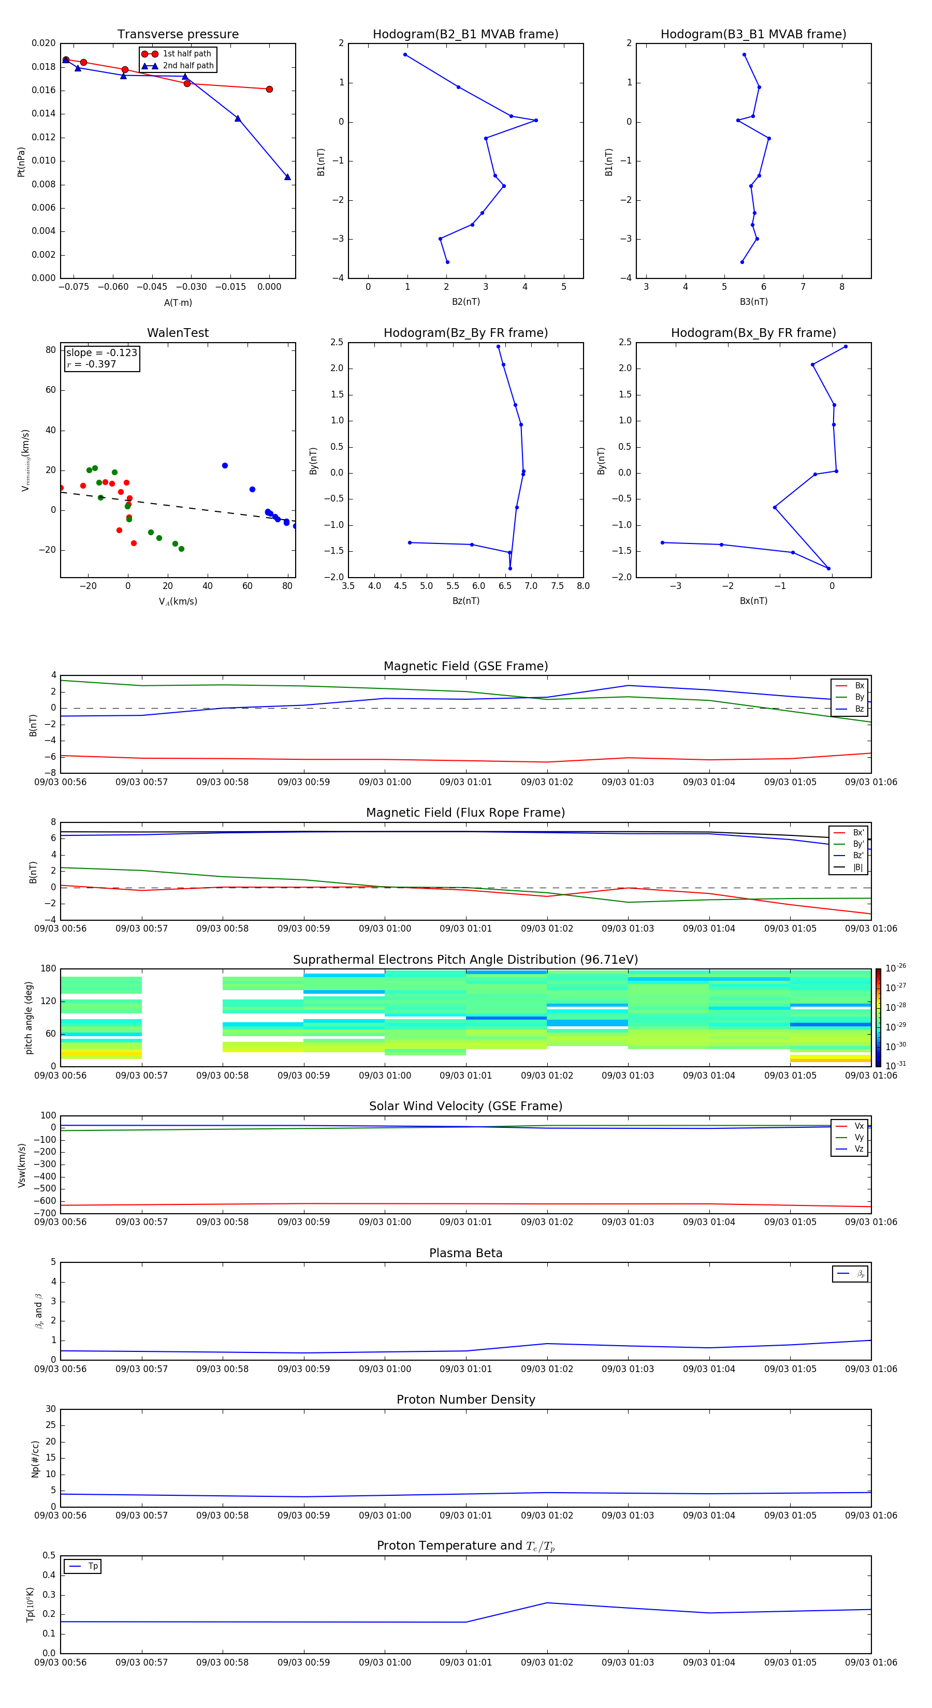Image resolution: width=932 pixels, height=1708 pixels.
Task: Click the "Plasma Beta" plot title
Action: (x=465, y=1253)
